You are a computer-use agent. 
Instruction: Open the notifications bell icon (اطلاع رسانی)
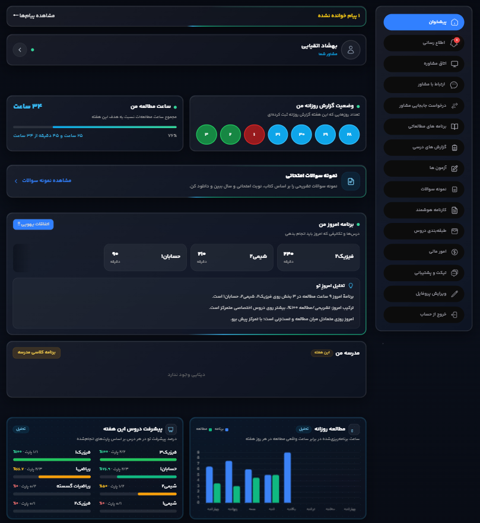click(454, 43)
